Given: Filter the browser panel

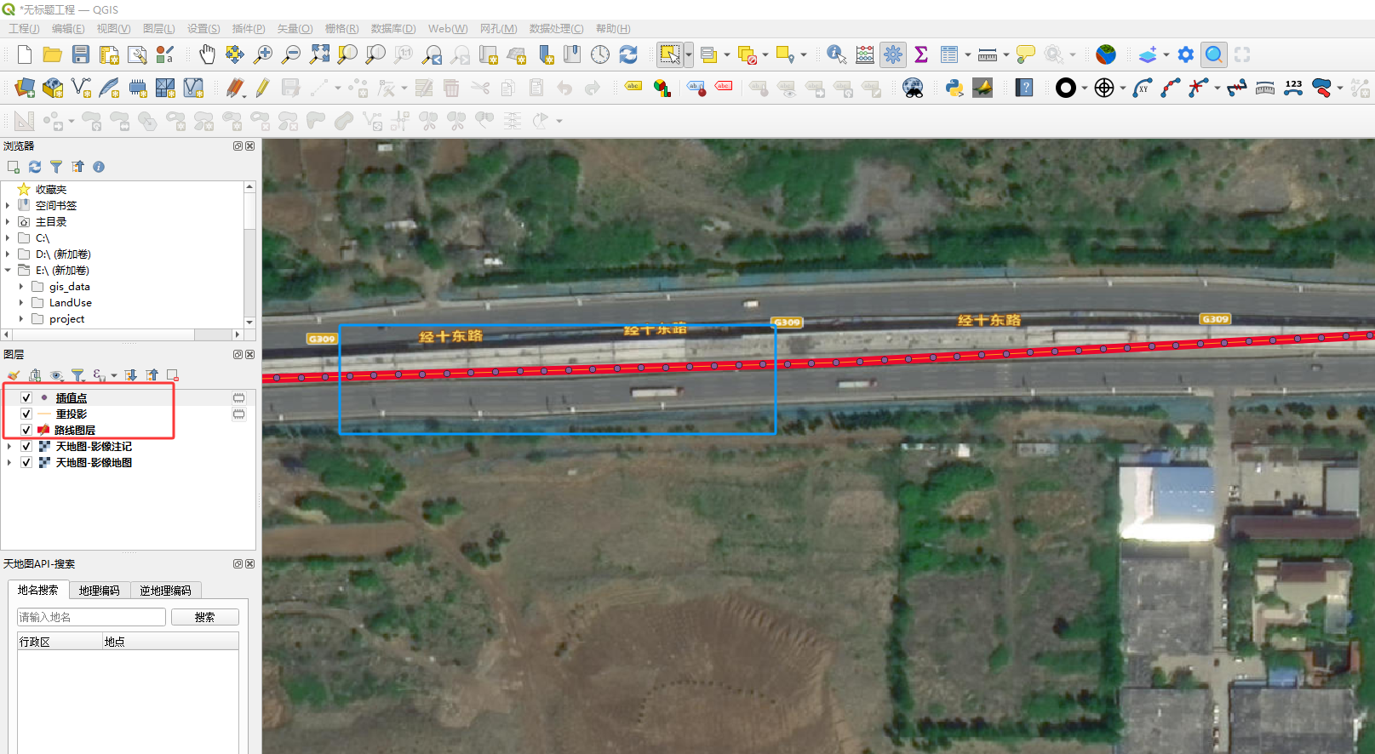Looking at the screenshot, I should (x=56, y=167).
